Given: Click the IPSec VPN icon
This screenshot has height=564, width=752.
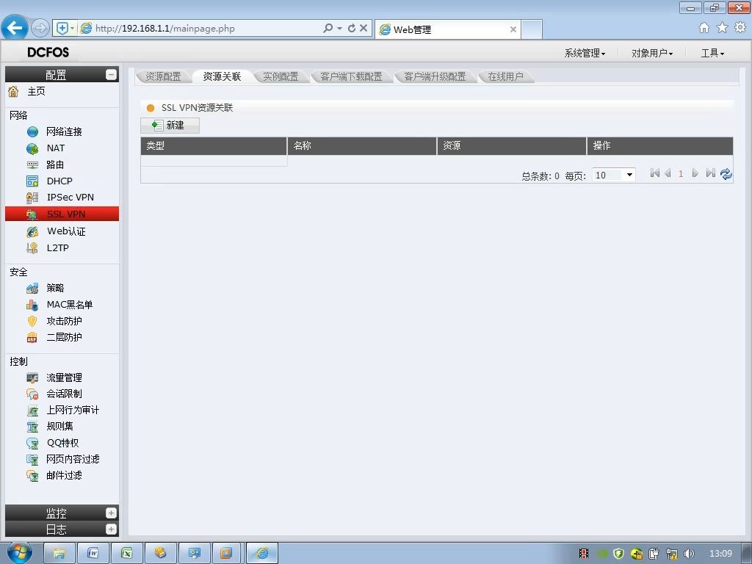Looking at the screenshot, I should pos(32,197).
